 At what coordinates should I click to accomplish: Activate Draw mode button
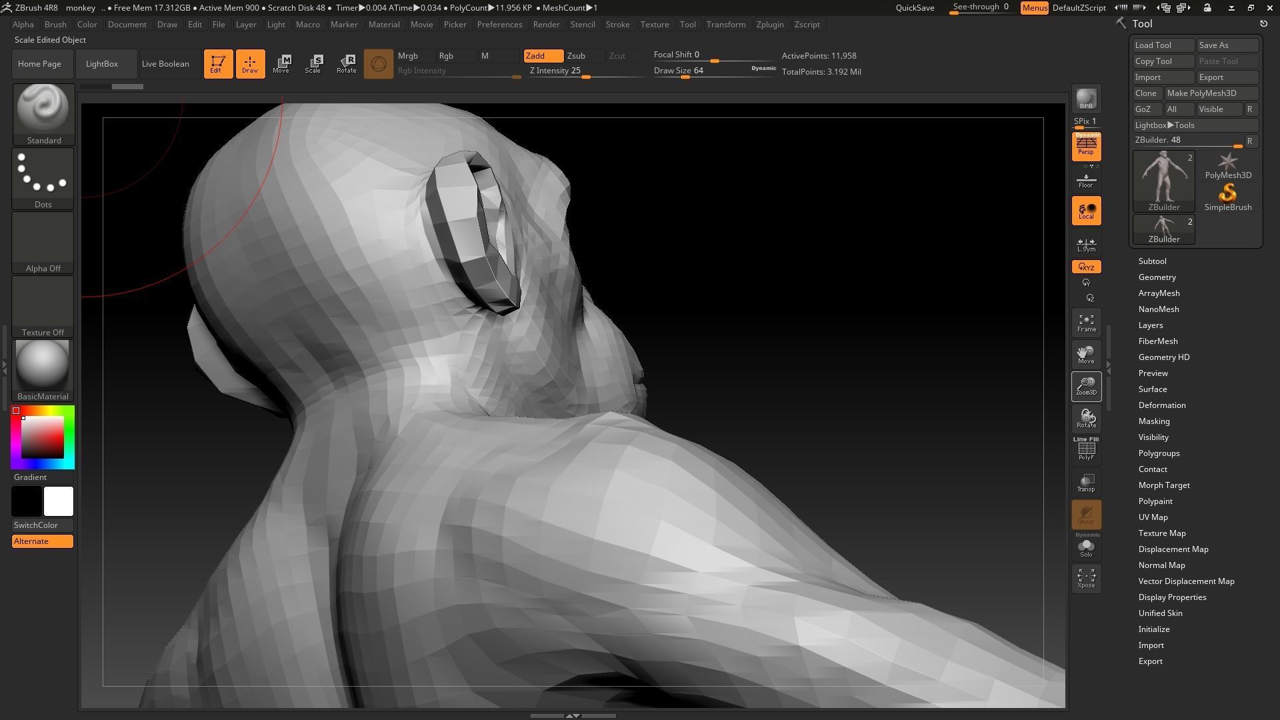point(250,64)
